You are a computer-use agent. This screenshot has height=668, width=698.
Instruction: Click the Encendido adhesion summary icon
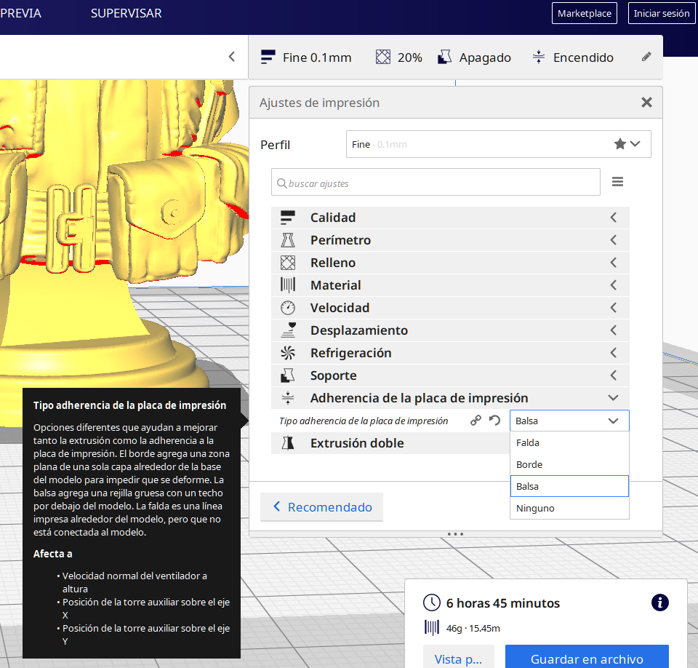(x=539, y=57)
